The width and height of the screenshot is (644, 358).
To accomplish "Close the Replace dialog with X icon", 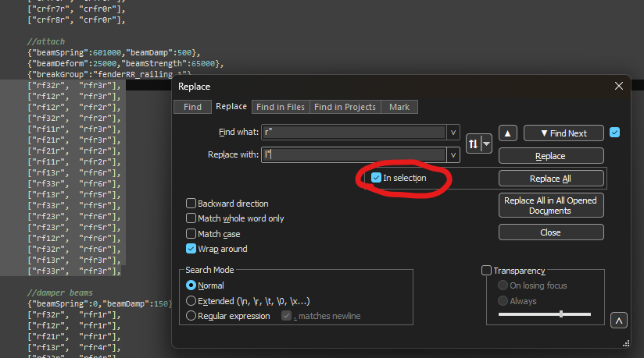I will [619, 87].
